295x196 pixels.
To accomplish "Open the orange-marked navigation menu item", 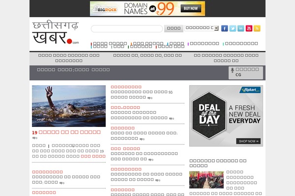I will tap(147, 44).
